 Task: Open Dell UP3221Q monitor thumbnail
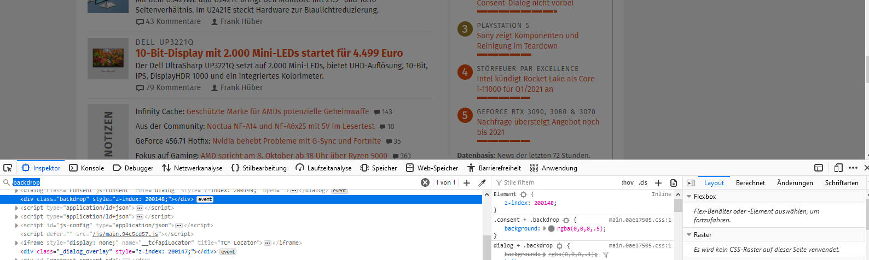pos(108,59)
